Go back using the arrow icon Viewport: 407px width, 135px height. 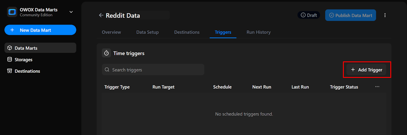[101, 15]
